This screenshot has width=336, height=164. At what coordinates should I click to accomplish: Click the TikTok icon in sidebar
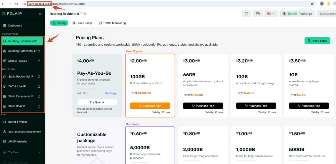pos(5,86)
